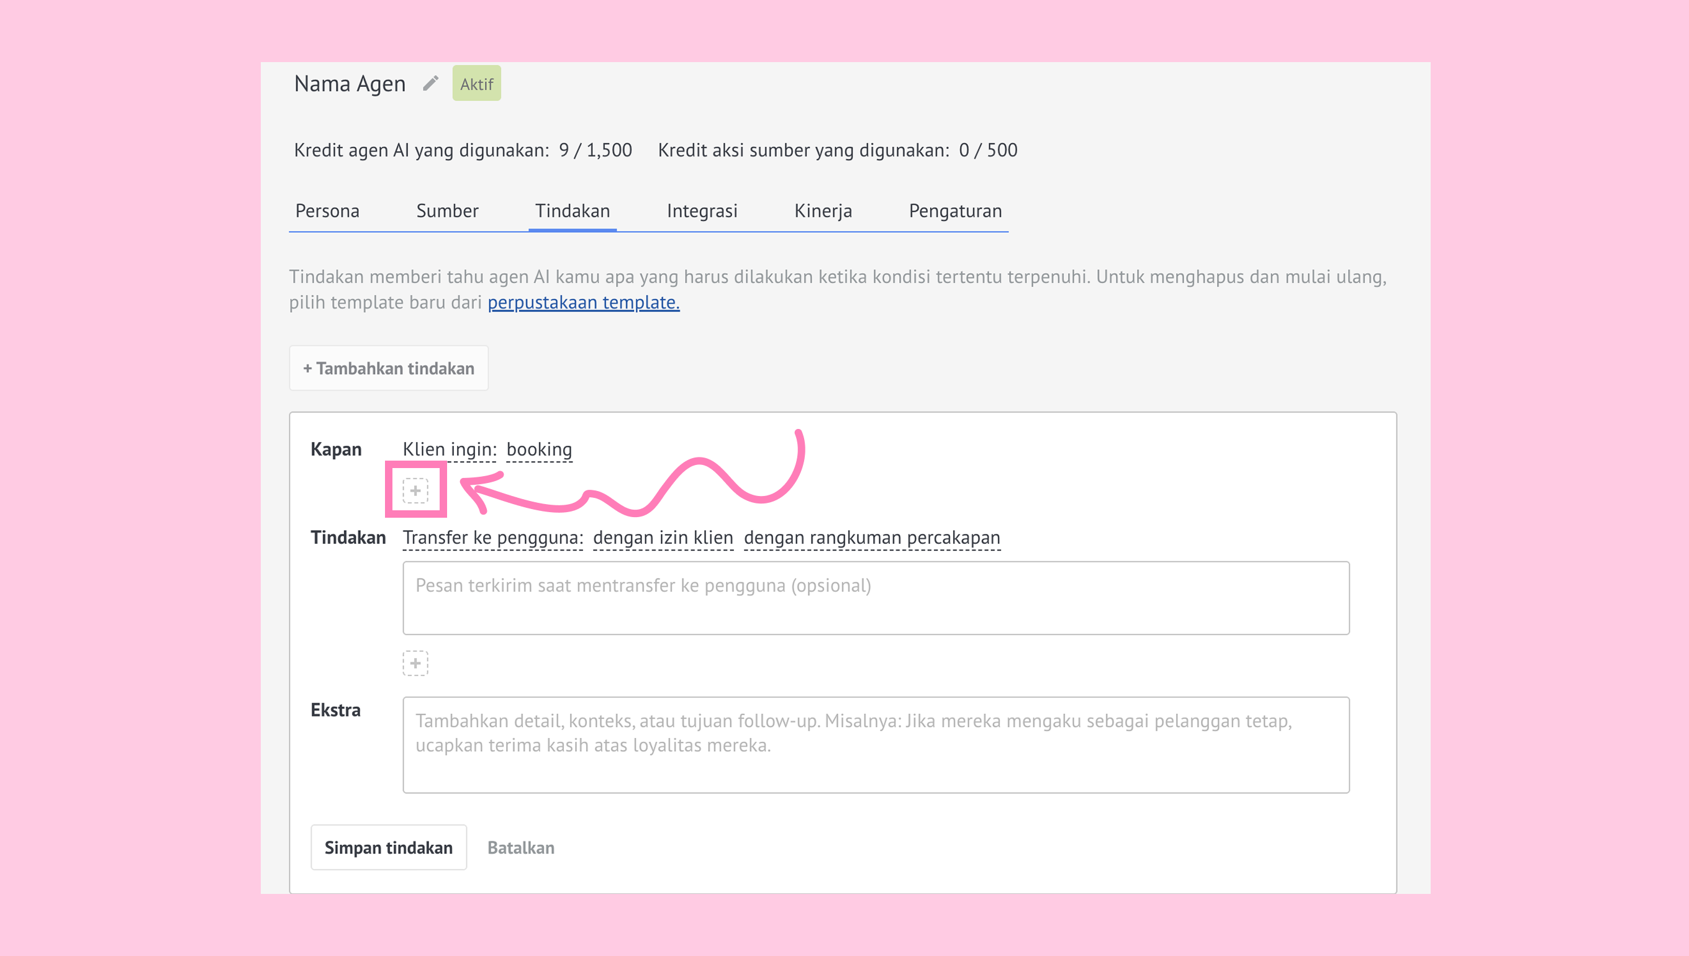The width and height of the screenshot is (1689, 956).
Task: Focus the transfer message text field
Action: [876, 597]
